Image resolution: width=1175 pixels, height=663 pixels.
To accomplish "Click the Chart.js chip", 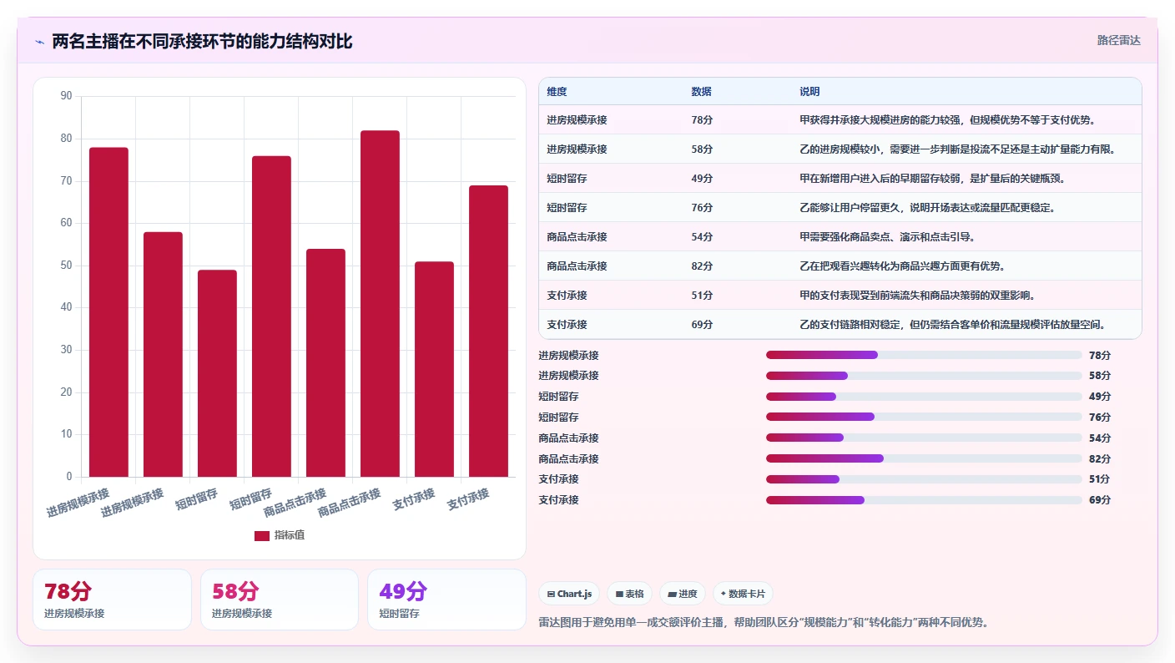I will 569,594.
